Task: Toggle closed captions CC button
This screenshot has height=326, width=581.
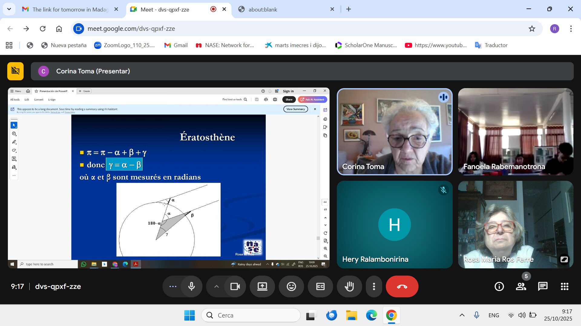Action: point(320,286)
